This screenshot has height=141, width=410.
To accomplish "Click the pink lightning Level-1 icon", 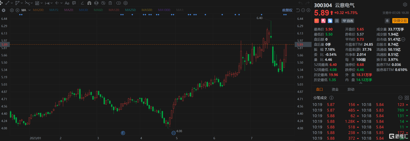I will pos(323,21).
